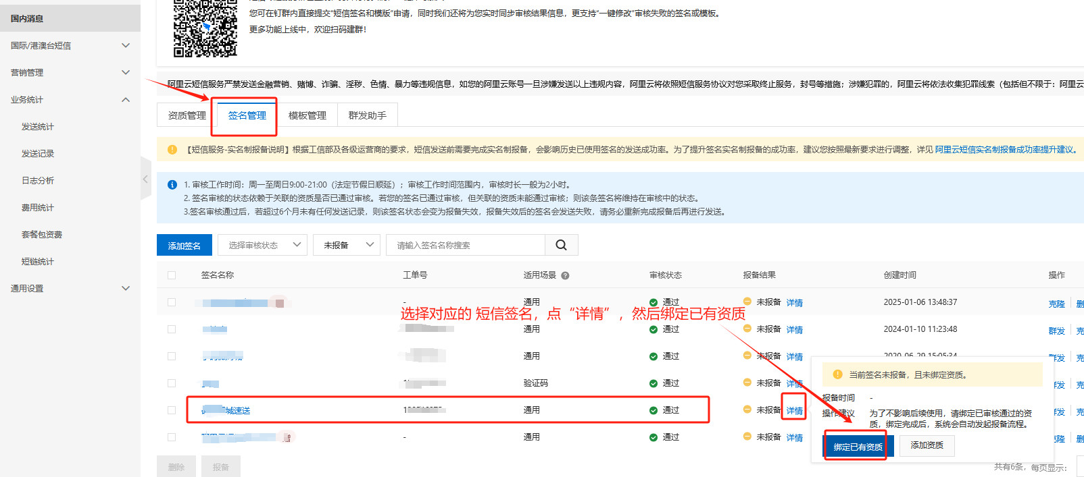The height and width of the screenshot is (477, 1084).
Task: Check the box for the 2024-01-10 11:23:48 row
Action: coord(172,329)
